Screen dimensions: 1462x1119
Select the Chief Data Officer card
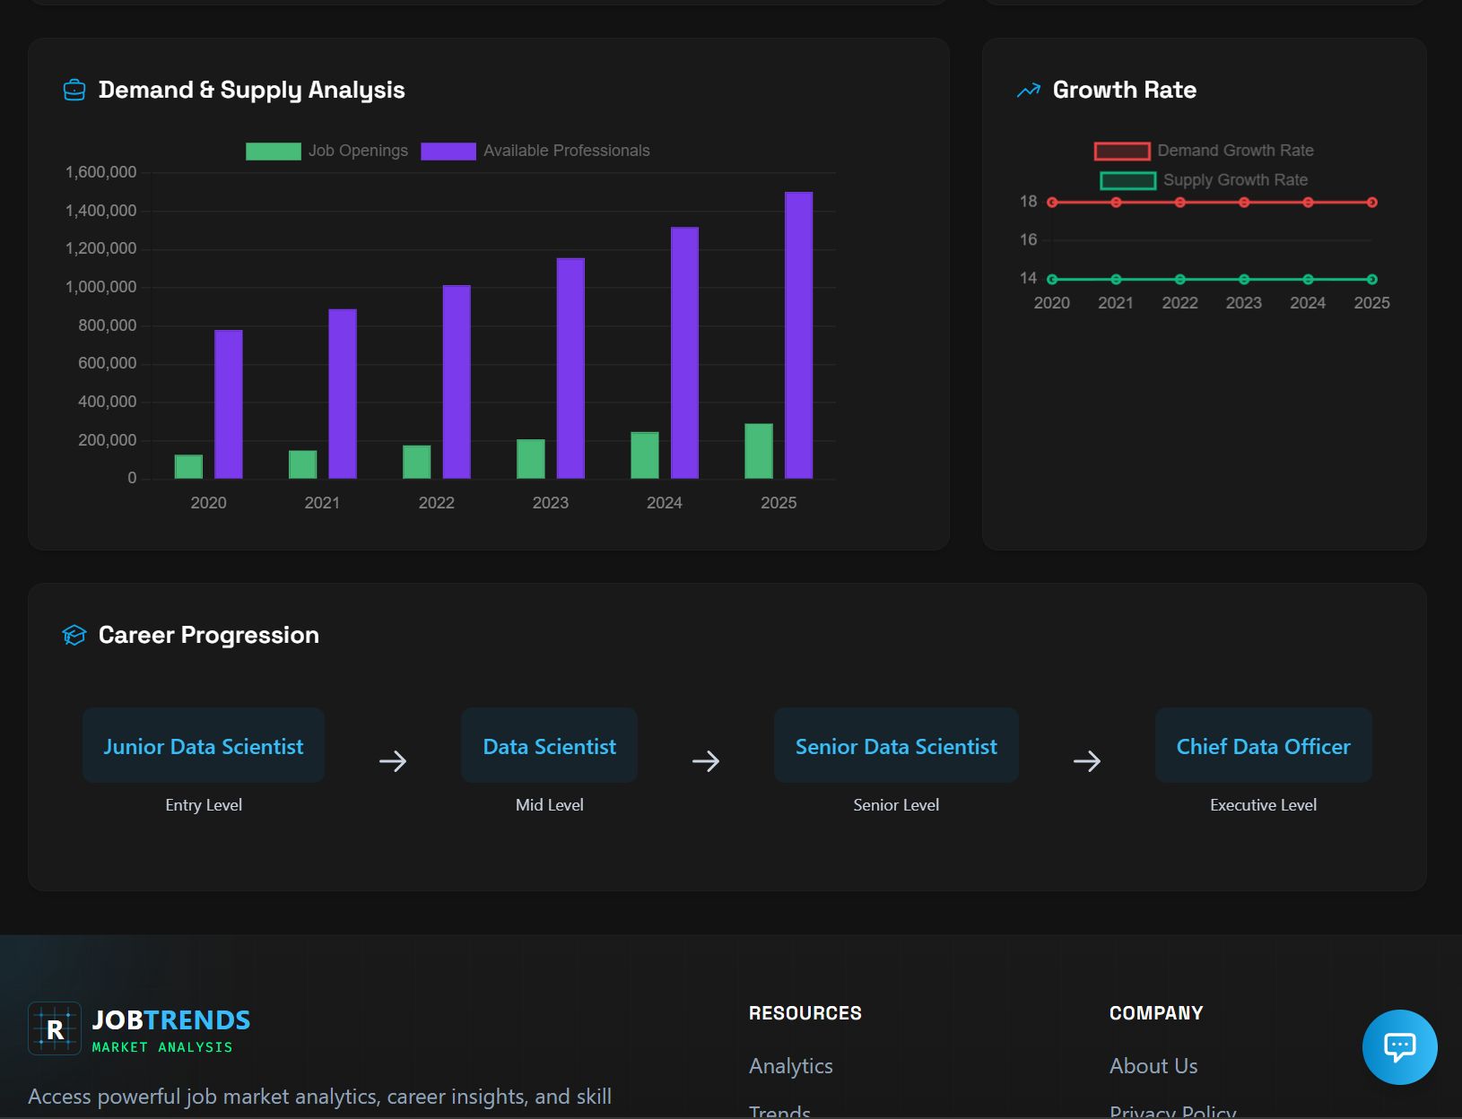(x=1263, y=746)
